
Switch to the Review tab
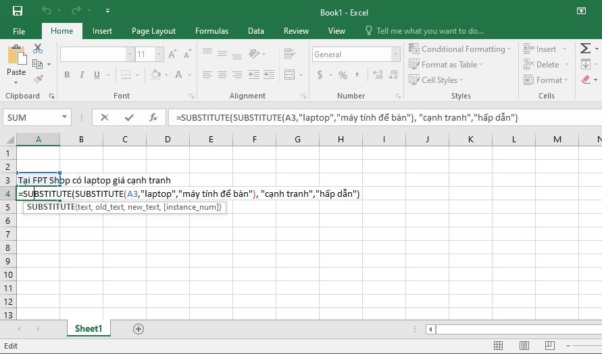coord(296,31)
